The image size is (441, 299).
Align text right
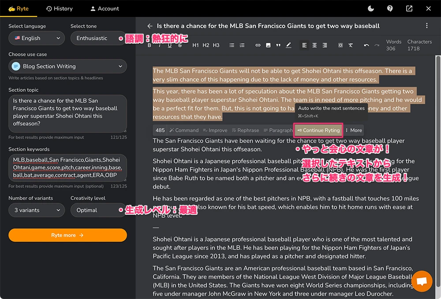[x=325, y=45]
